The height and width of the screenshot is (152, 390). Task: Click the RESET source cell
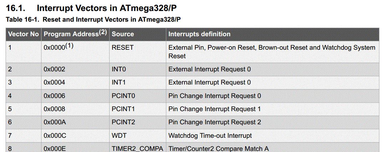122,48
